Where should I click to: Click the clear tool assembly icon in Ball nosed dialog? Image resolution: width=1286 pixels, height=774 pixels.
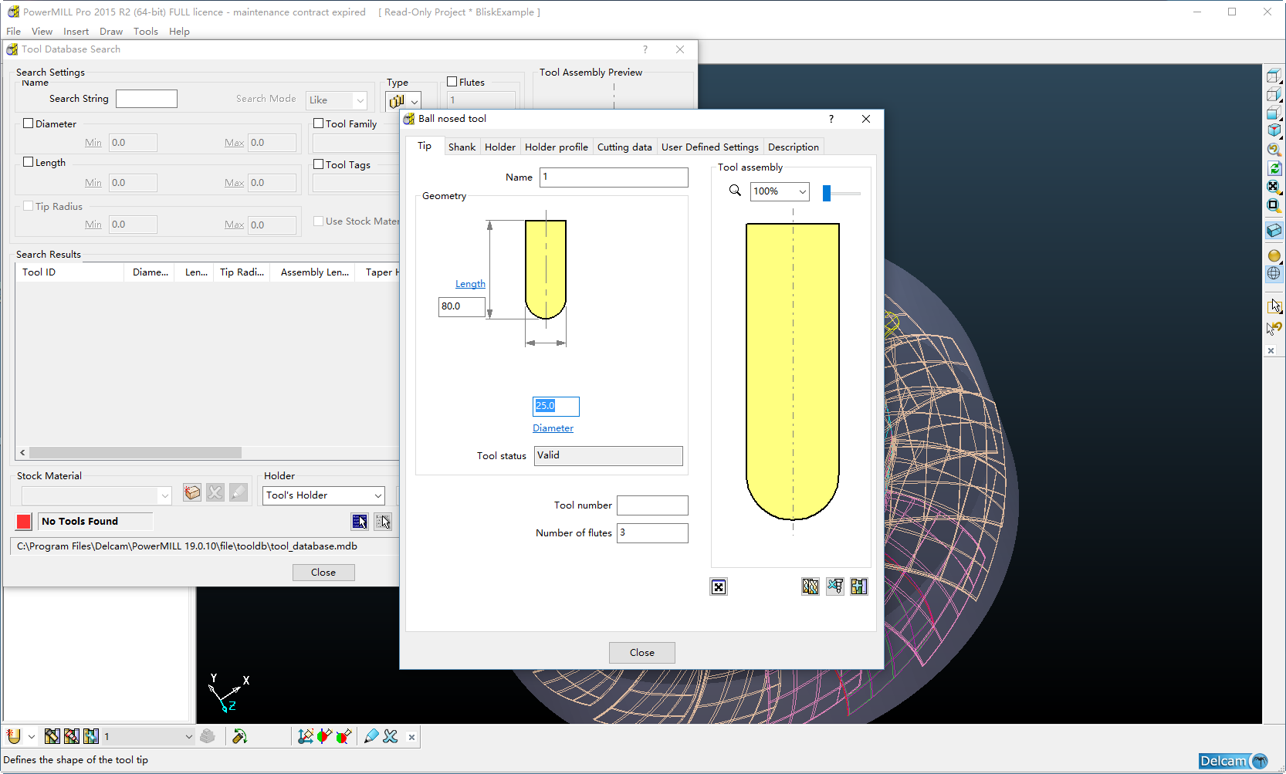[835, 586]
